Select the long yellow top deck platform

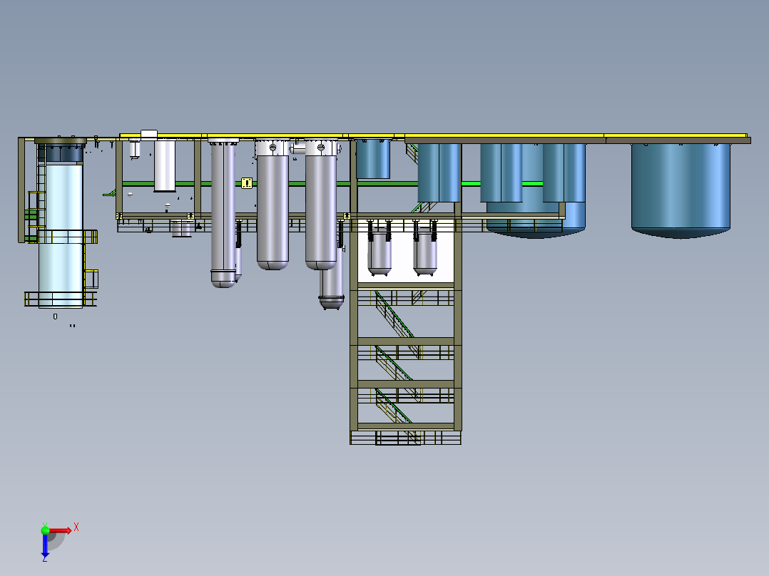434,135
